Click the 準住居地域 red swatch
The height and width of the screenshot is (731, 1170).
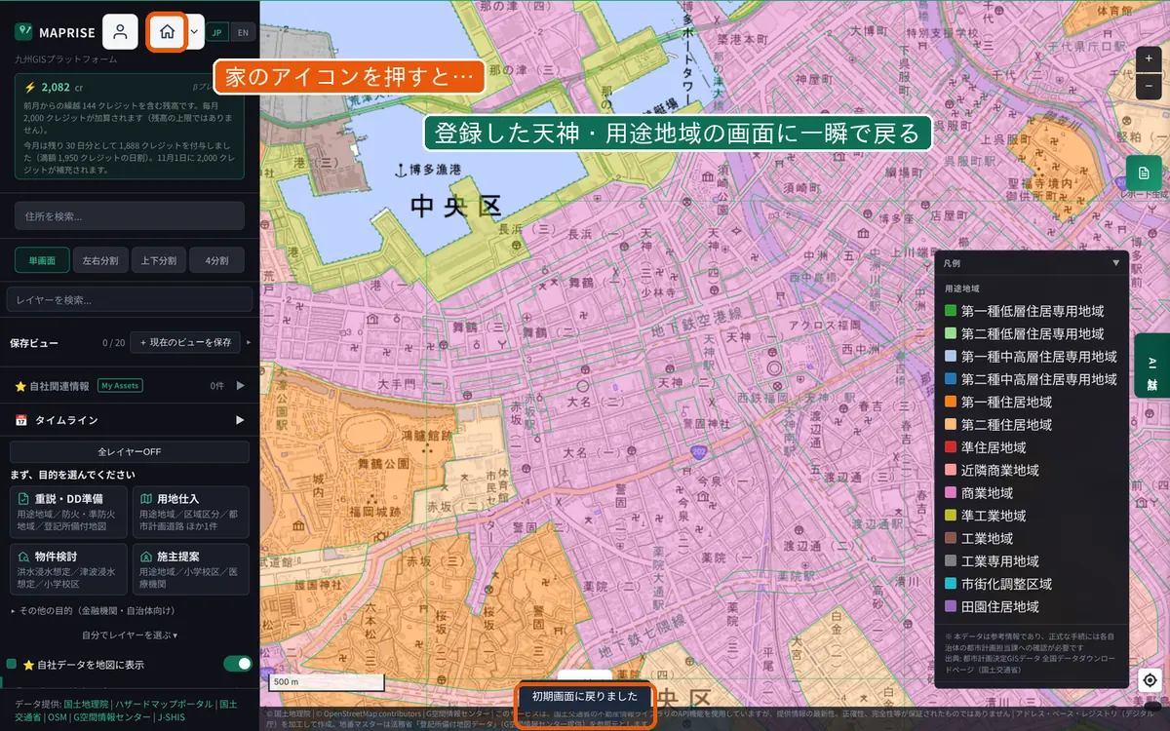[x=951, y=447]
